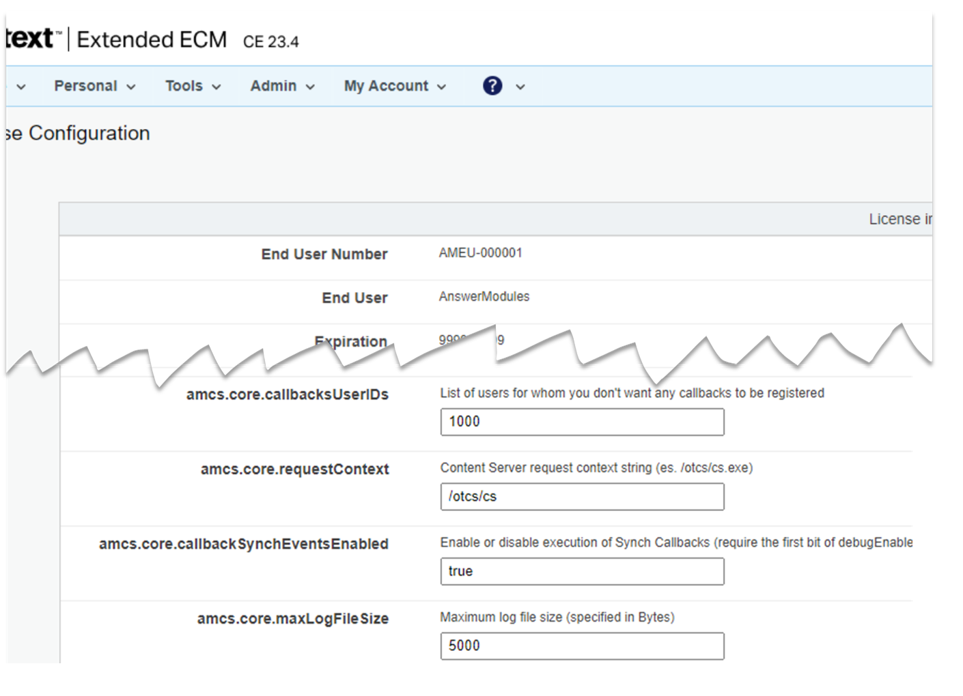Click the OpenText logo in the header

click(x=31, y=39)
